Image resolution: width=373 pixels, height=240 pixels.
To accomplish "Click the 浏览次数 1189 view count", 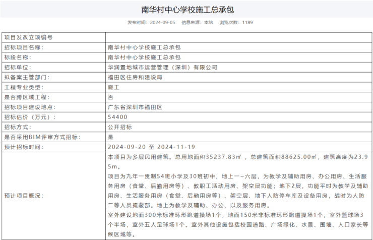I will [x=236, y=23].
